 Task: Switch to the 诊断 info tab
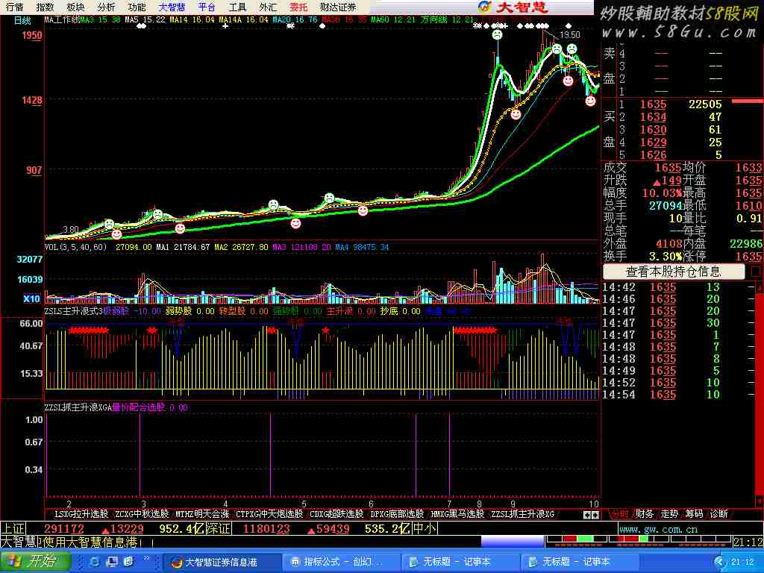[719, 514]
